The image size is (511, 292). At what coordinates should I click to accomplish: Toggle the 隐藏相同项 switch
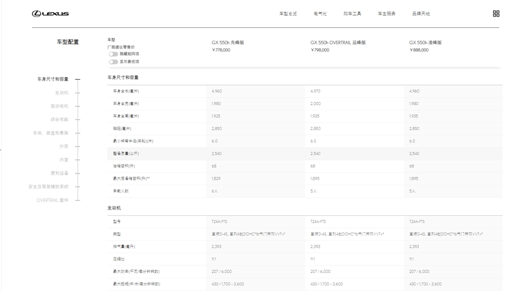tap(113, 54)
